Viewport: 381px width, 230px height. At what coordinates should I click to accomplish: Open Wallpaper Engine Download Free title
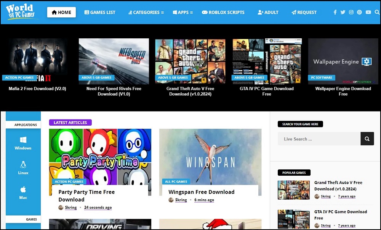click(343, 91)
